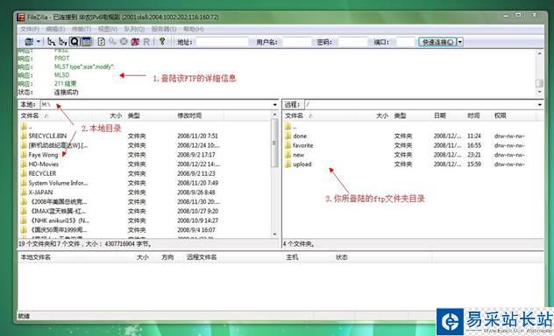Toggle the remote directory tree view icon

tap(63, 42)
